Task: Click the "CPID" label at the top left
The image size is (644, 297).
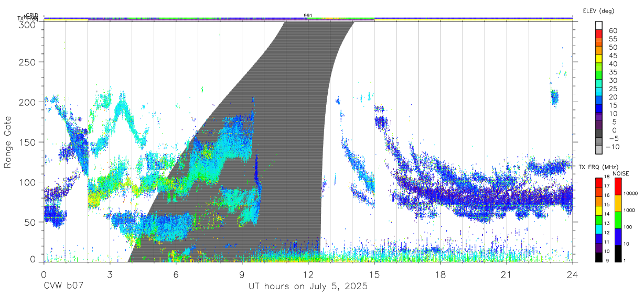Action: pos(31,15)
